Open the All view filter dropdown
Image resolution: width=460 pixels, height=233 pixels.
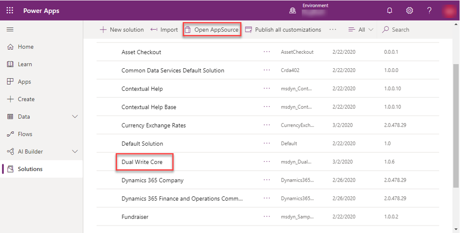pos(361,30)
